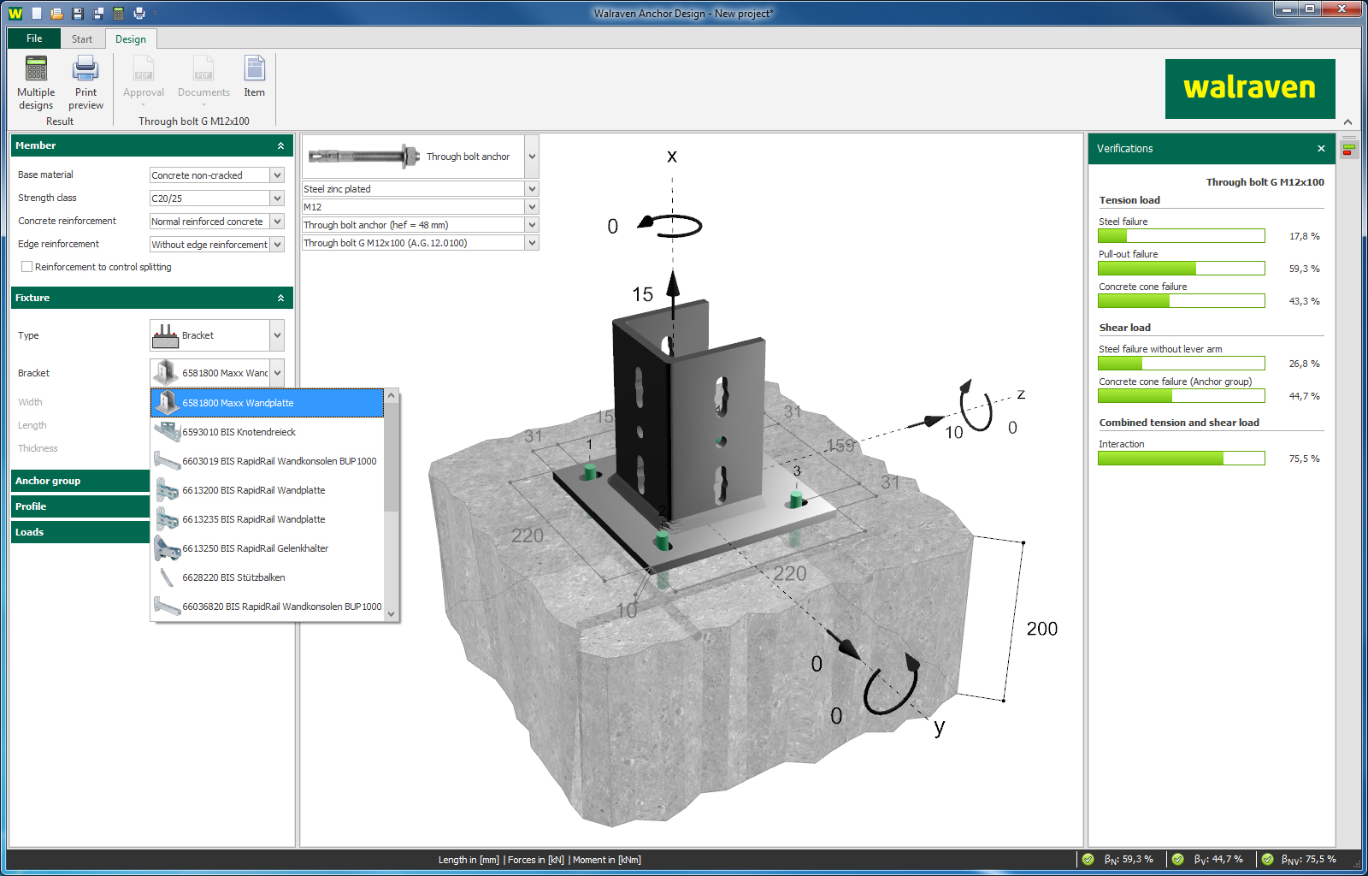Image resolution: width=1368 pixels, height=876 pixels.
Task: Click the Walraven logo
Action: click(x=1250, y=89)
